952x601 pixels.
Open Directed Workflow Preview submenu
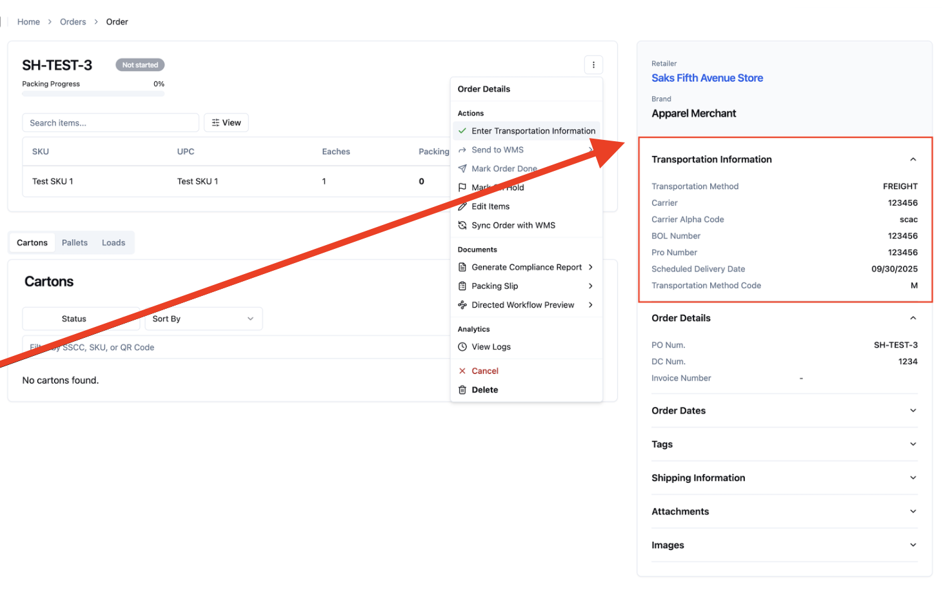pos(526,305)
